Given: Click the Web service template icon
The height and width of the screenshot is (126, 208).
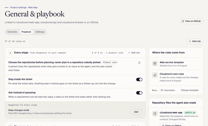Looking at the screenshot, I should coord(155,64).
